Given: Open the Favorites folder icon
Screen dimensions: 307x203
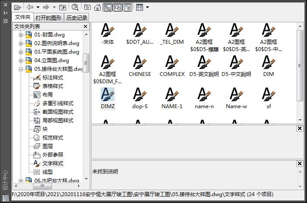Looking at the screenshot, I should coord(87,7).
